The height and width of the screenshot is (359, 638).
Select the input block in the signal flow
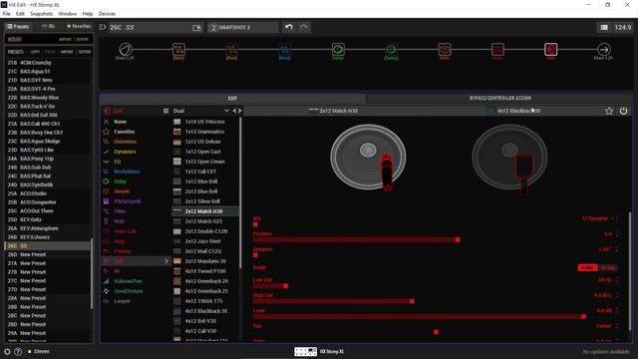tap(126, 50)
